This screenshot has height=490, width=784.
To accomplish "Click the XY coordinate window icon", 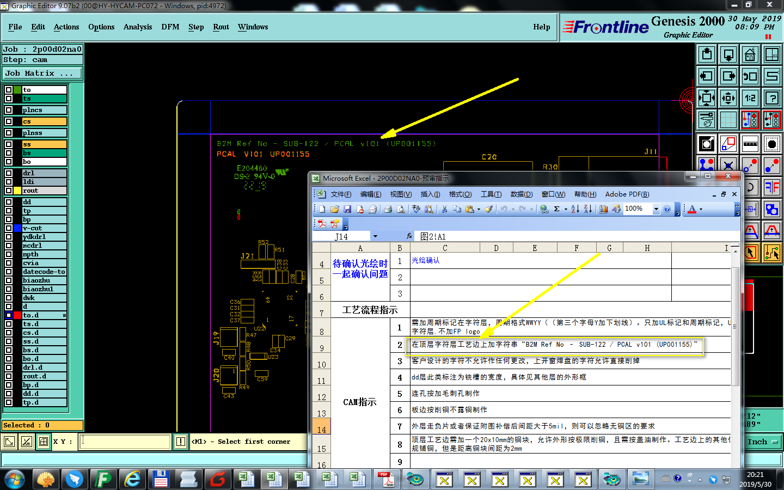I will click(x=772, y=54).
